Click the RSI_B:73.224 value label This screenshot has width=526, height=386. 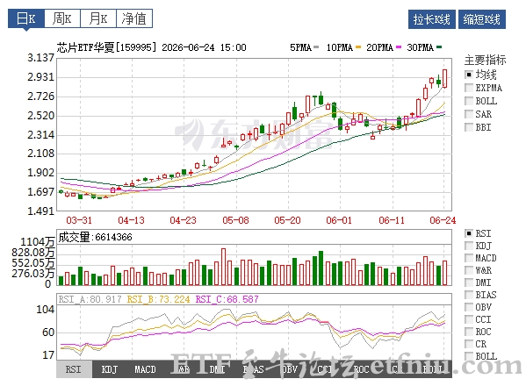coord(158,299)
